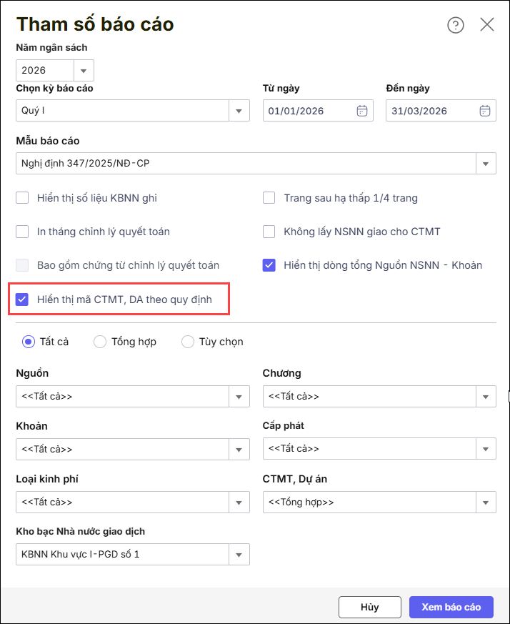The height and width of the screenshot is (624, 510).
Task: Expand the Mẫu báo cáo dropdown
Action: click(486, 163)
